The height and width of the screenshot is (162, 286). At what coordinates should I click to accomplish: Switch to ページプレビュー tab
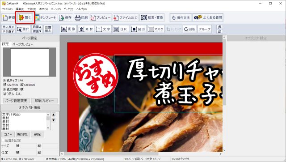click(23, 44)
